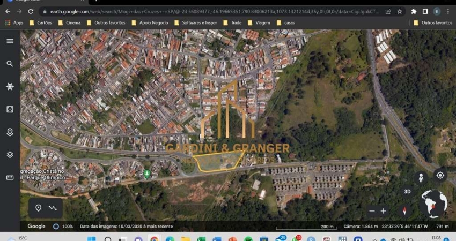Screen dimensions: 456x241
Task: Open Chrome extensions puzzle icon
Action: pyautogui.click(x=414, y=11)
